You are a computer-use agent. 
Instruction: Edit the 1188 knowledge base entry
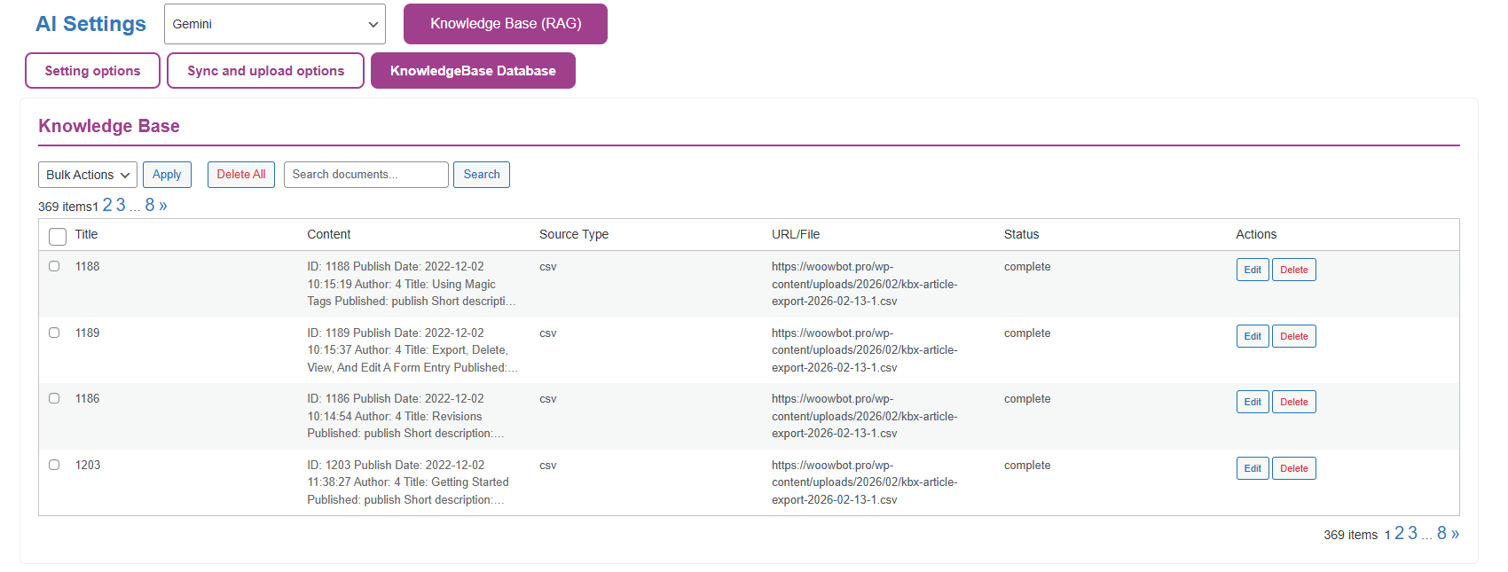tap(1252, 270)
